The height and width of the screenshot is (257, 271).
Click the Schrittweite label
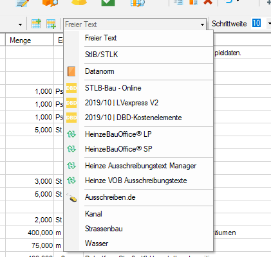pos(229,24)
